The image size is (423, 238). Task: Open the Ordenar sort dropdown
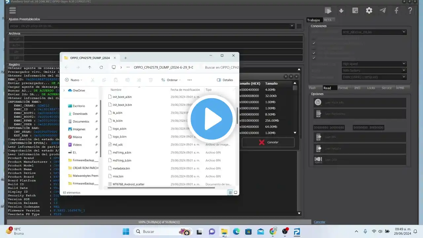point(171,80)
